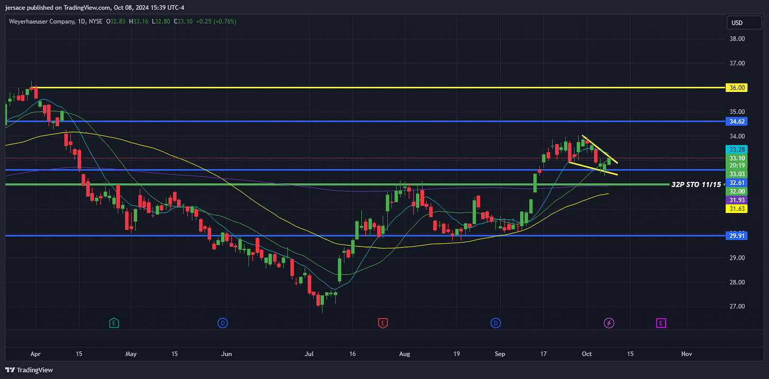Select the blue 32.61 price label

tap(737, 182)
